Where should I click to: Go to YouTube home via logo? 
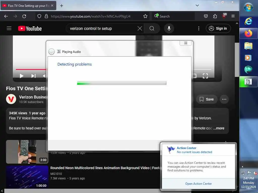[30, 29]
